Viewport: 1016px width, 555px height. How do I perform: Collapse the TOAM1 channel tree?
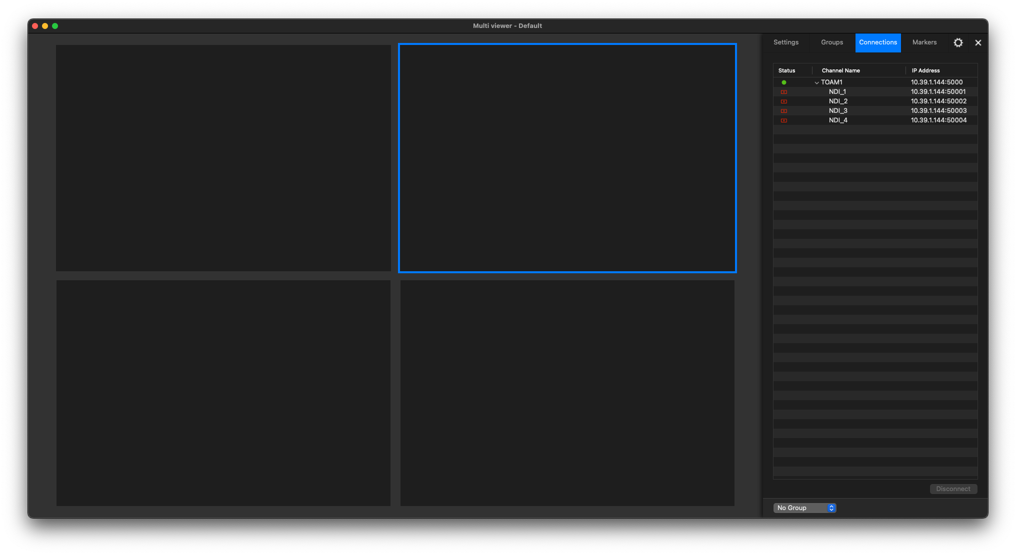click(816, 82)
